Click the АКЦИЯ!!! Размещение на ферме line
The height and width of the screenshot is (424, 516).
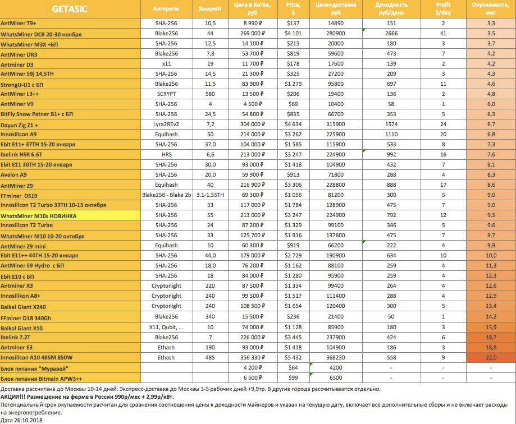coord(87,397)
